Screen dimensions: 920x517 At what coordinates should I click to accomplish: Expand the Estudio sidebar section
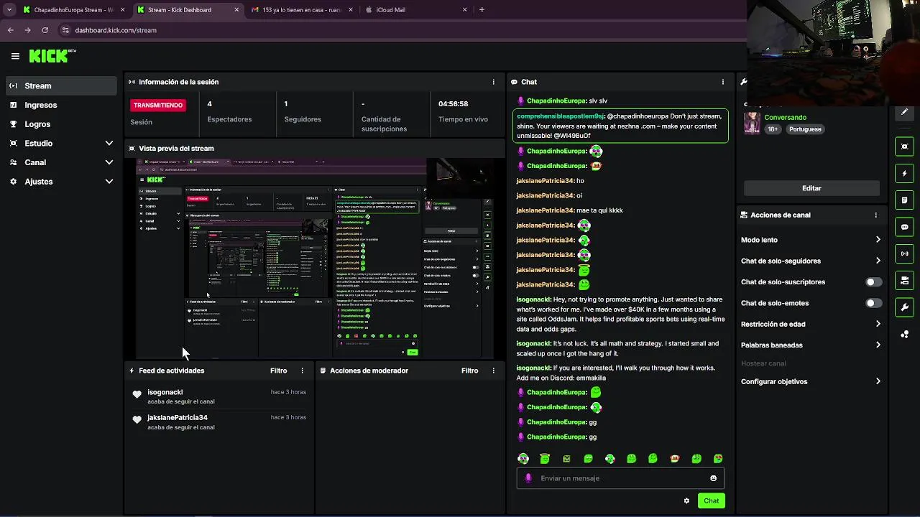(61, 143)
